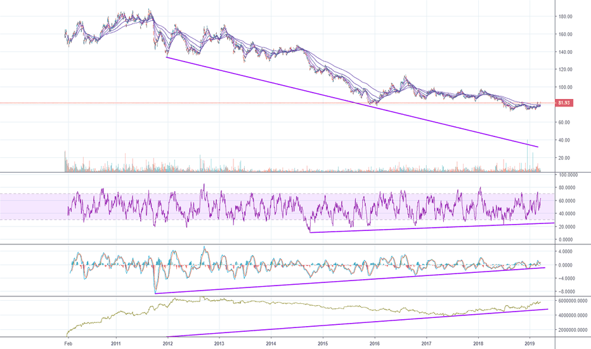
Task: Click the 2011 label on time axis
Action: pyautogui.click(x=116, y=344)
